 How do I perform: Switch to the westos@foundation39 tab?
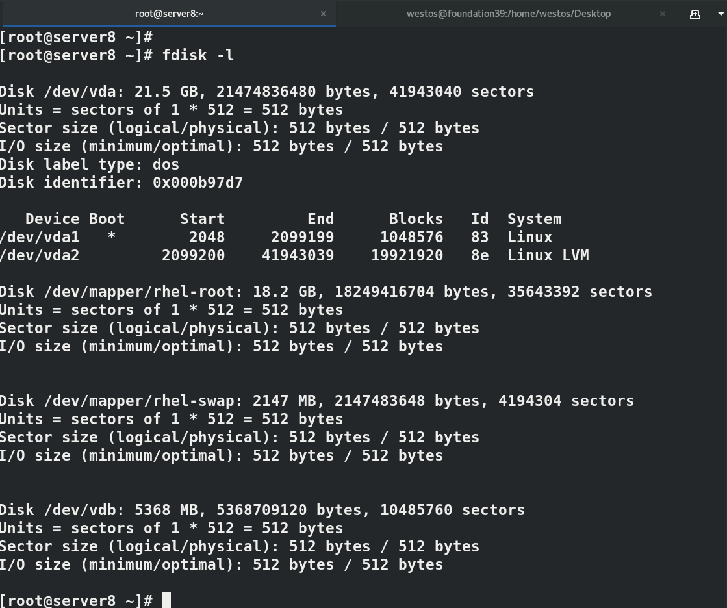[x=509, y=13]
